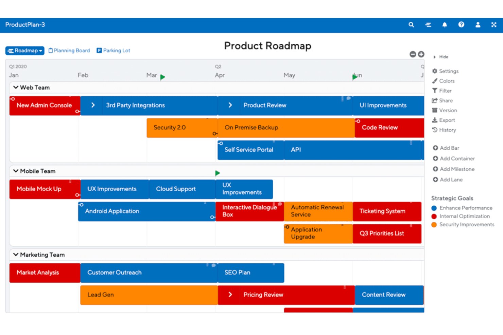Hide the right sidebar panel
Viewport: 503px width, 335px height.
coord(441,57)
